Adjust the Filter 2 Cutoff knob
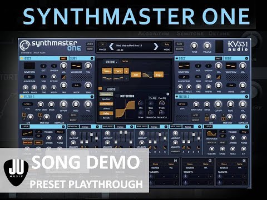Image resolution: width=267 pixels, height=200 pixels. (218, 104)
